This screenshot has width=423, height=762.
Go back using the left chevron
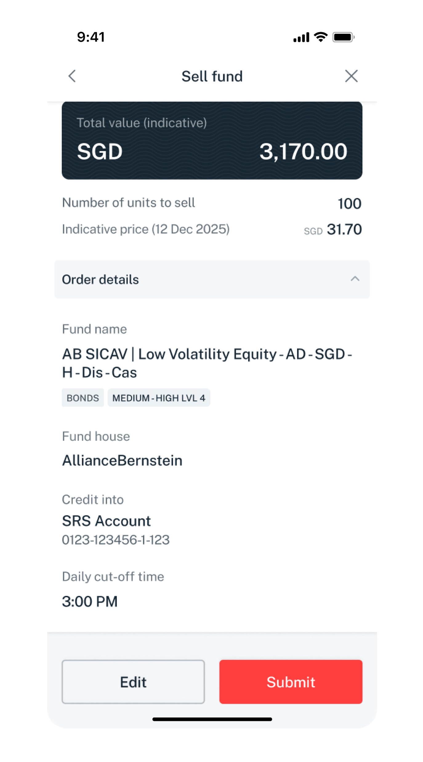point(72,76)
